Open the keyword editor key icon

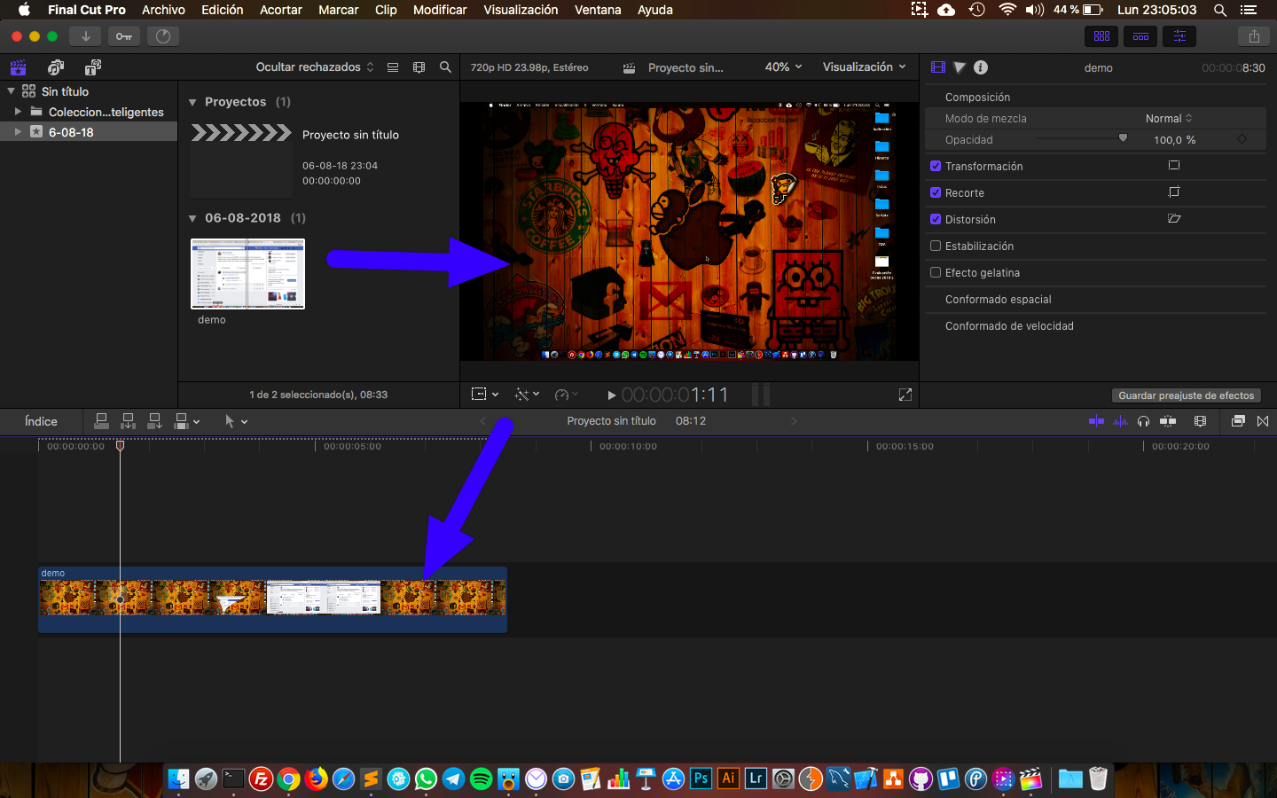pyautogui.click(x=124, y=36)
